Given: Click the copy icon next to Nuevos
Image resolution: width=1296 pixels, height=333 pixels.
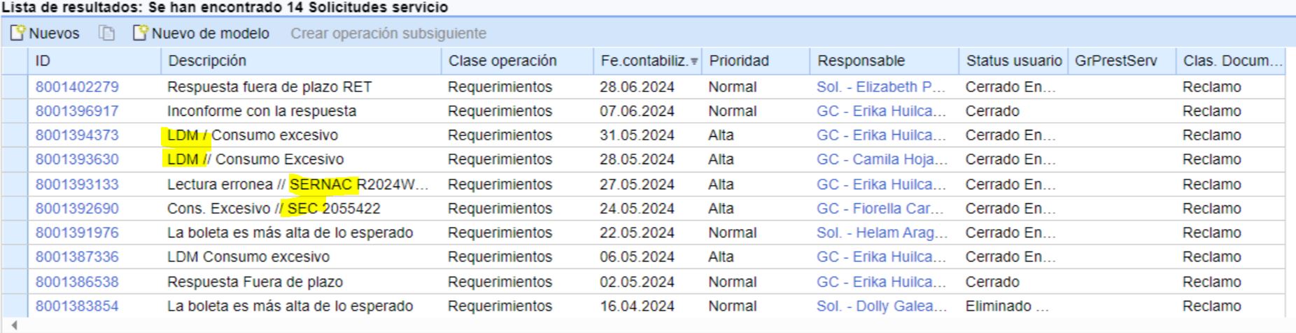Looking at the screenshot, I should coord(106,33).
